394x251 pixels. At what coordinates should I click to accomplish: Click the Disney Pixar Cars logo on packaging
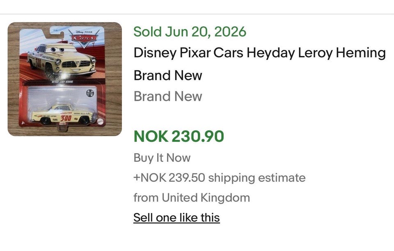(84, 38)
